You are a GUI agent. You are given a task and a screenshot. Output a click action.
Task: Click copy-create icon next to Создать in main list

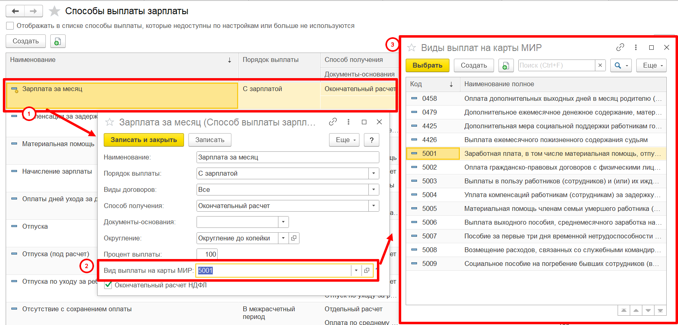coord(58,41)
